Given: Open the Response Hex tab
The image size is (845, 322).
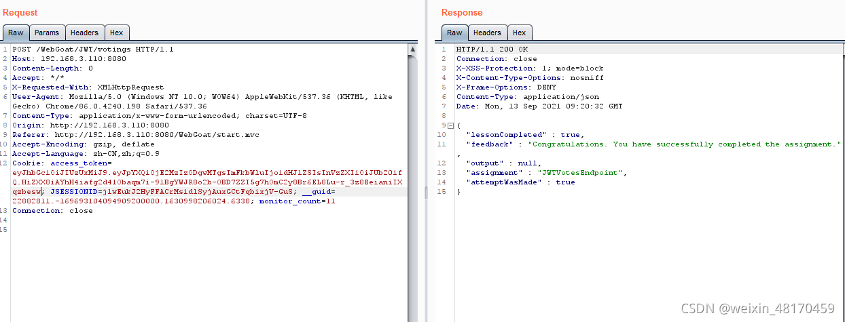Looking at the screenshot, I should 519,33.
